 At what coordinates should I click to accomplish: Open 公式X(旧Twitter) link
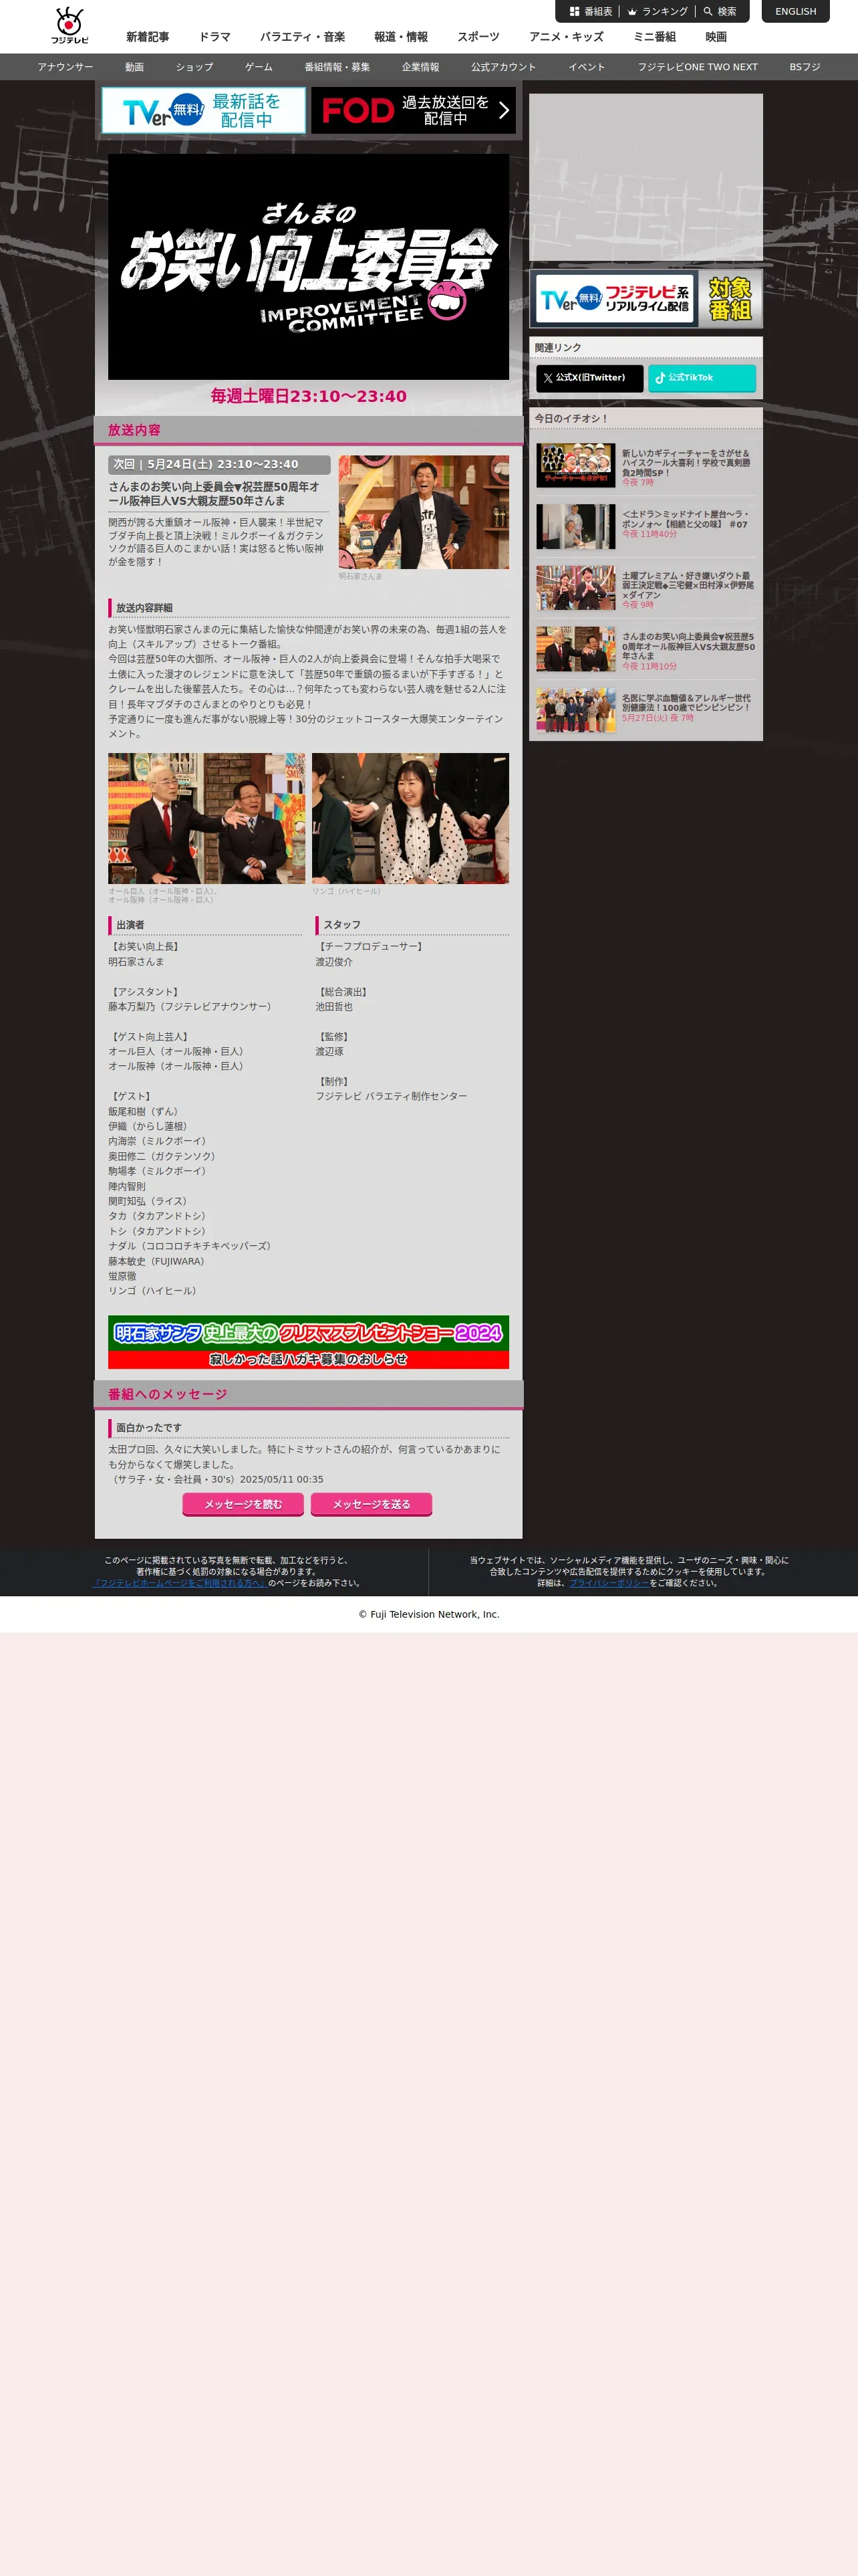pyautogui.click(x=589, y=378)
